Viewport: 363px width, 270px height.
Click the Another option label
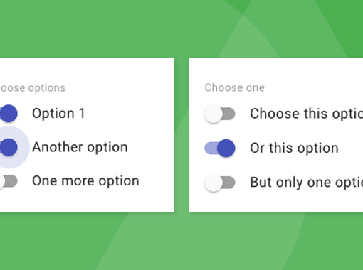80,147
